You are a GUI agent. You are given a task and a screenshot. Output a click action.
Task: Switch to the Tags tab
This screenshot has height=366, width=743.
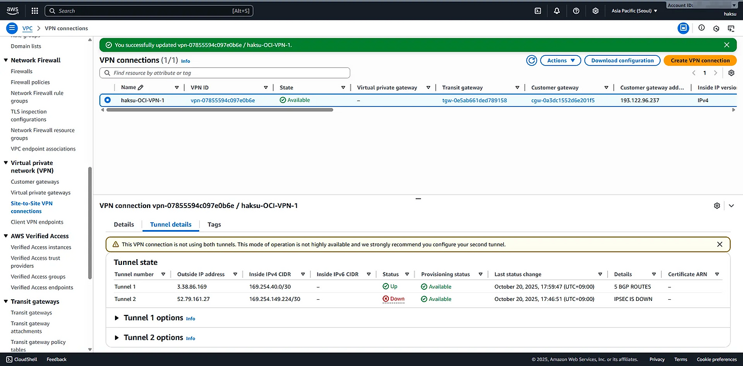point(214,224)
